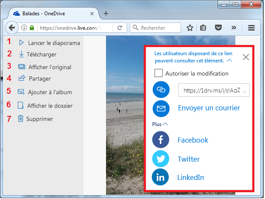Enable Autoriser la modification checkbox

tap(158, 73)
